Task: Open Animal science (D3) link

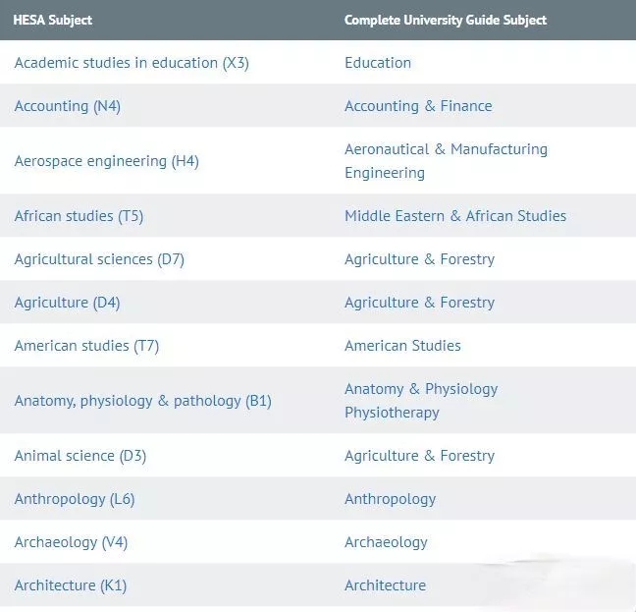Action: (80, 456)
